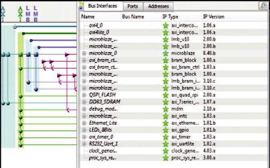This screenshot has width=270, height=168.
Task: Expand the DDR3_SDRAM instance
Action: [84, 102]
